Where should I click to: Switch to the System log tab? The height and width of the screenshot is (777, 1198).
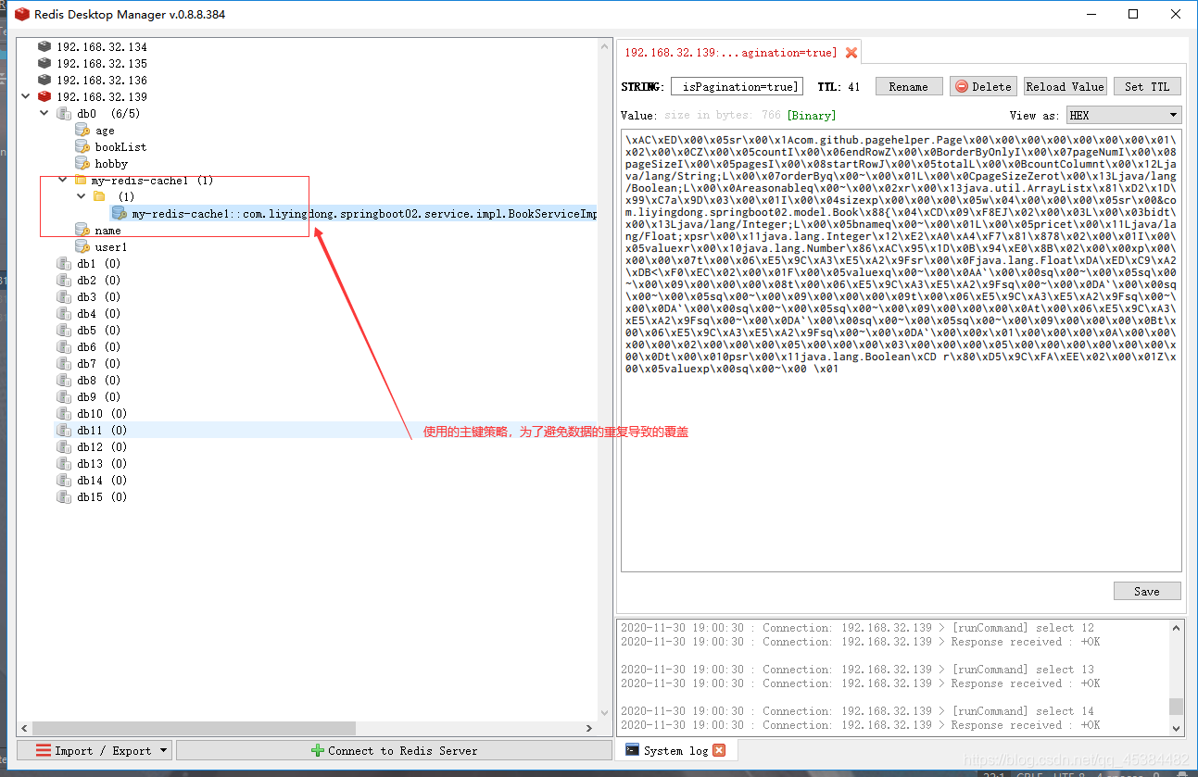click(x=678, y=749)
